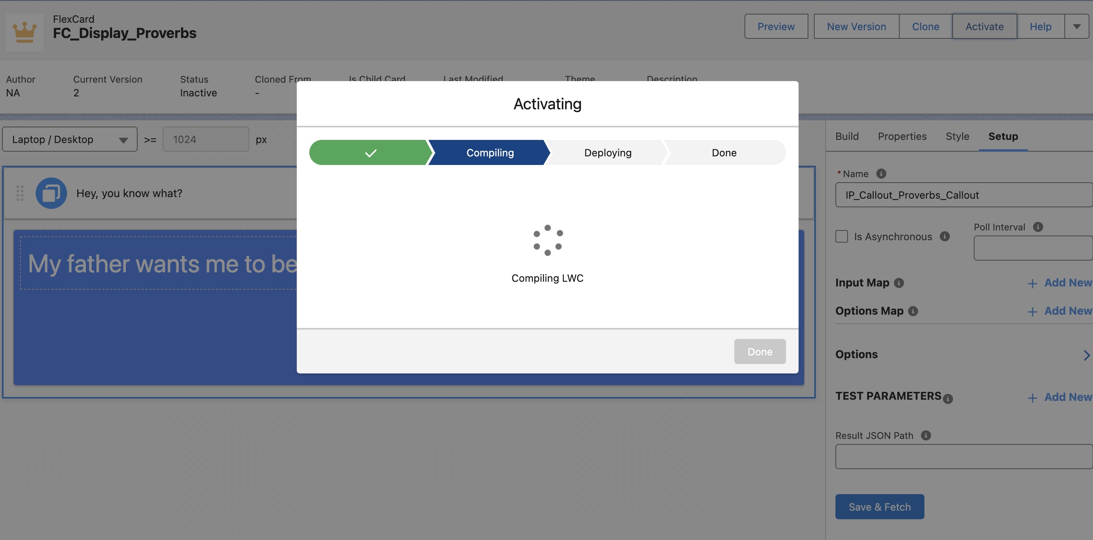Click the New Version button

856,26
